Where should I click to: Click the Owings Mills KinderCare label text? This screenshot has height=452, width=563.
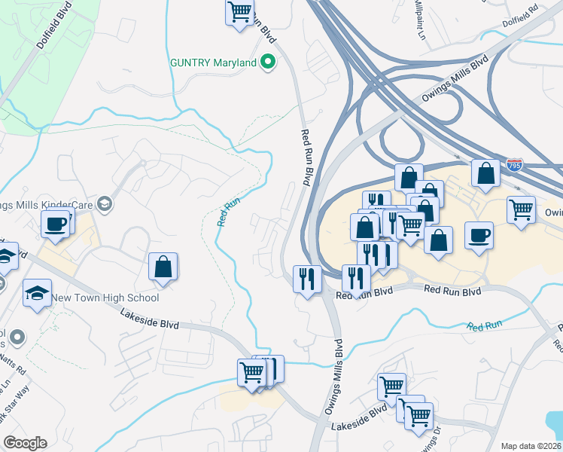click(47, 205)
